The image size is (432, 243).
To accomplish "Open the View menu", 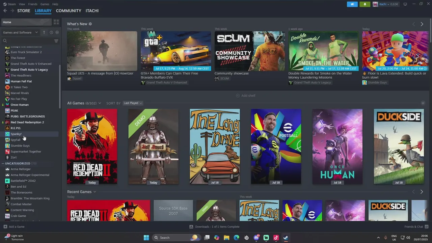I will coord(22,4).
